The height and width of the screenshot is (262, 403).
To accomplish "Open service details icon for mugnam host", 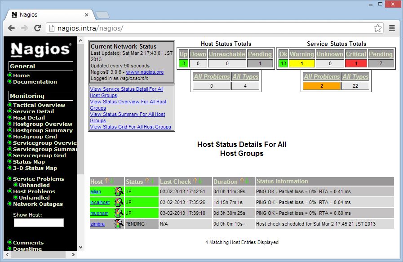I will click(x=119, y=213).
